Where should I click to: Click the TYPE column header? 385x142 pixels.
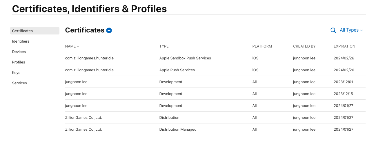164,46
